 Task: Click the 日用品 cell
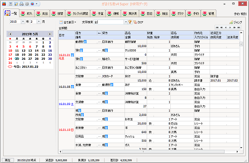pos(86,136)
